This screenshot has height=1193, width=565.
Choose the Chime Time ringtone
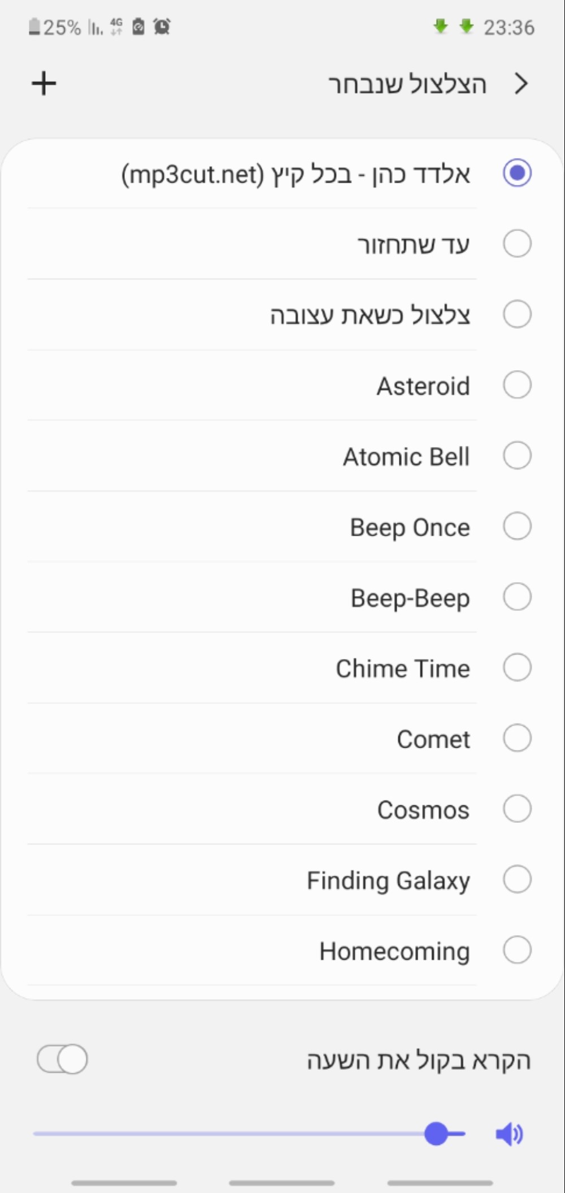(282, 668)
